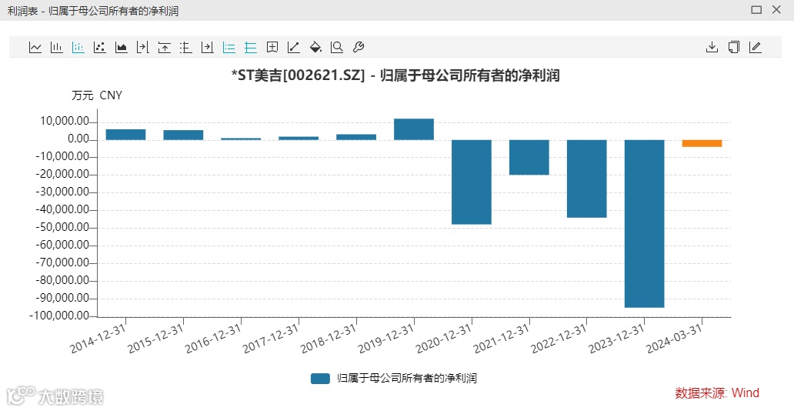Click the blue legend color swatch
The width and height of the screenshot is (794, 411).
tap(321, 379)
